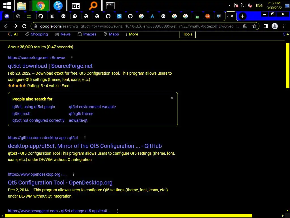Click the horizontal scrollbar right arrow
The width and height of the screenshot is (290, 218).
click(283, 216)
